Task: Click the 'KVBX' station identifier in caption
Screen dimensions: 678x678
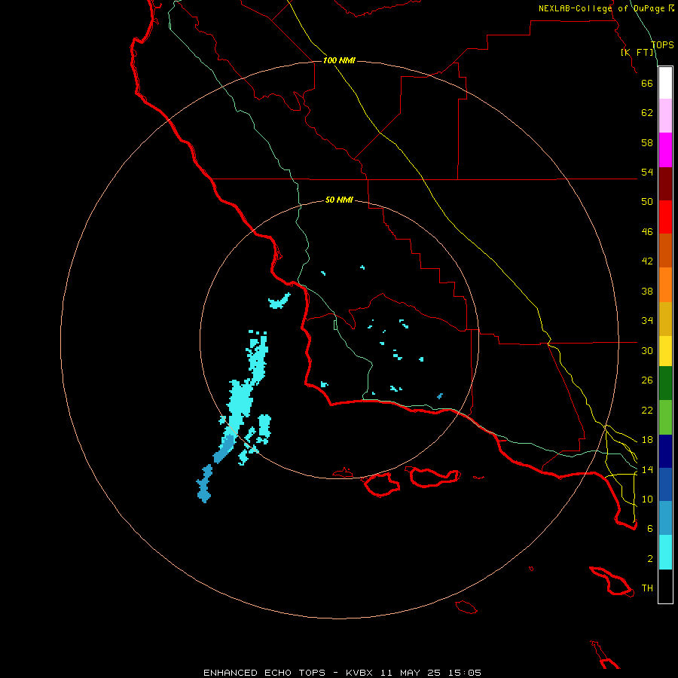Action: click(359, 673)
